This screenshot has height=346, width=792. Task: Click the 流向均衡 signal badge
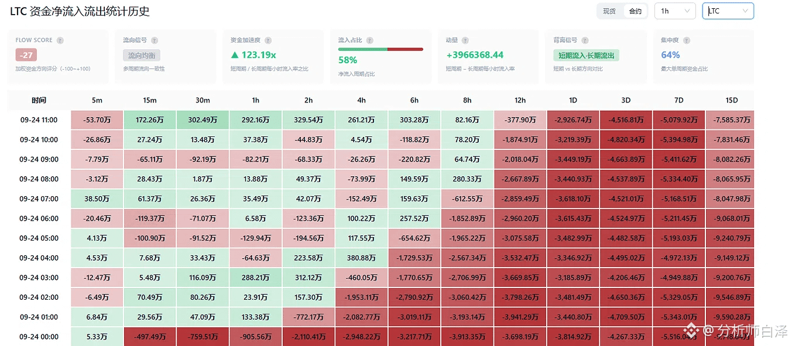pos(141,56)
